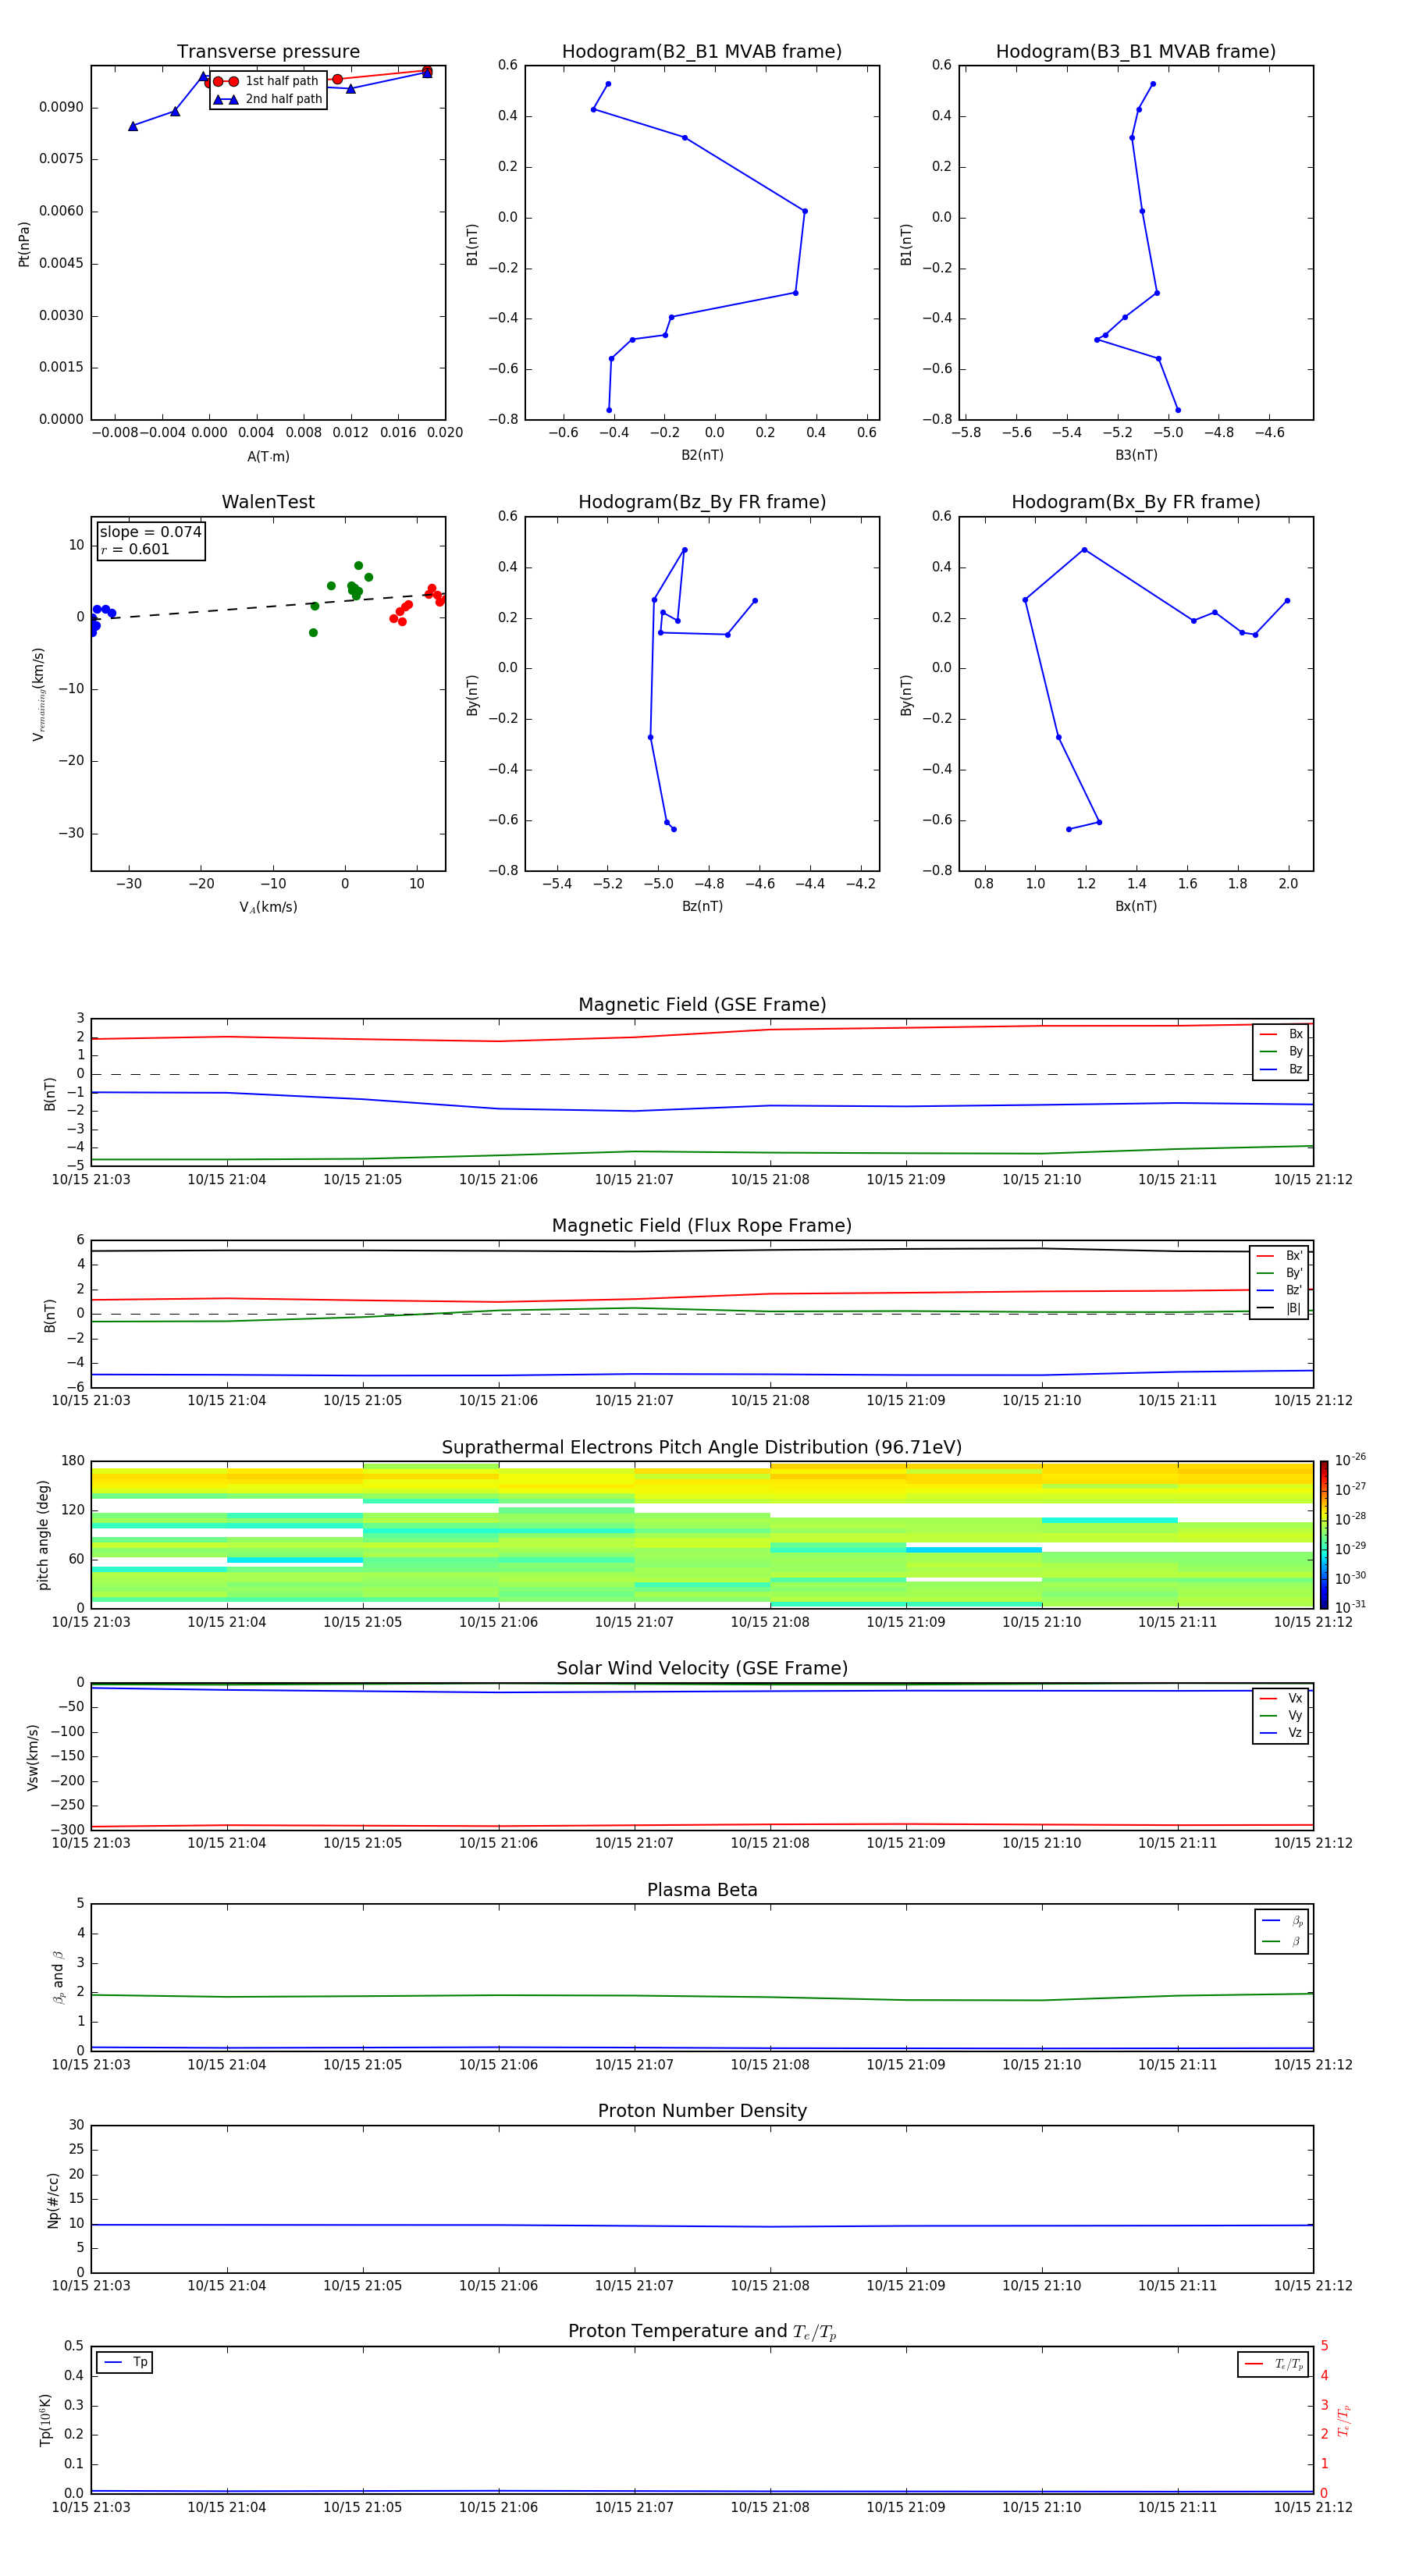Viewport: 1405px width, 2576px height.
Task: Click the 'A(T·m)' x-axis label
Action: pos(268,457)
